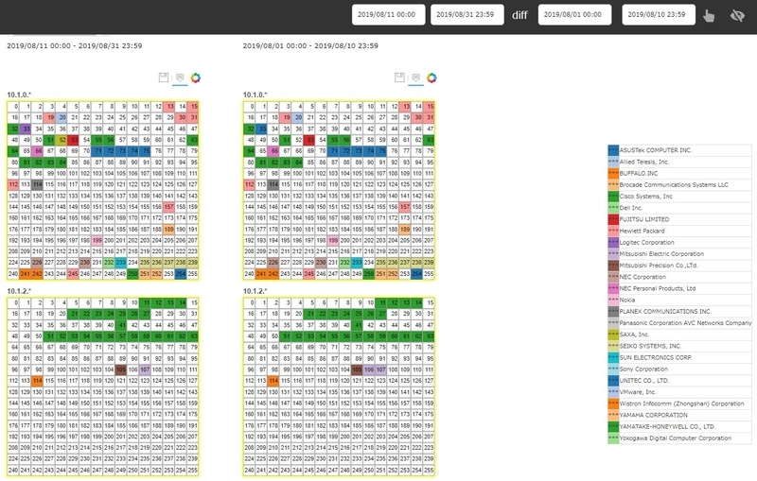Screen dimensions: 757x481
Task: Click purple cell 33 in 08/11–08/31 10.1.0.* grid
Action: pos(26,129)
